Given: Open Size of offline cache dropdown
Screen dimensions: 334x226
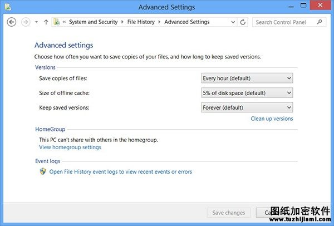Looking at the screenshot, I should pos(247,93).
